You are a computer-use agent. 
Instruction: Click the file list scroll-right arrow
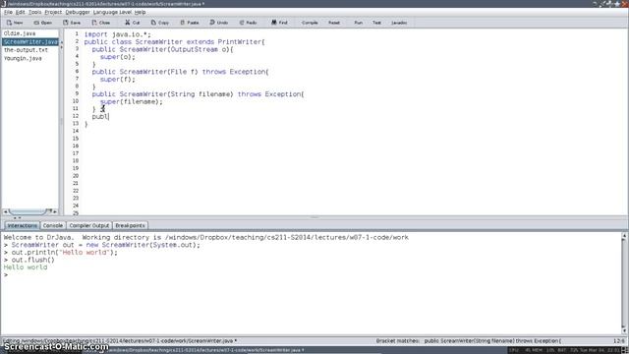point(55,211)
